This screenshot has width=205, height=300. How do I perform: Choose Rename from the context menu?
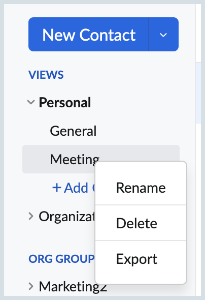click(141, 188)
